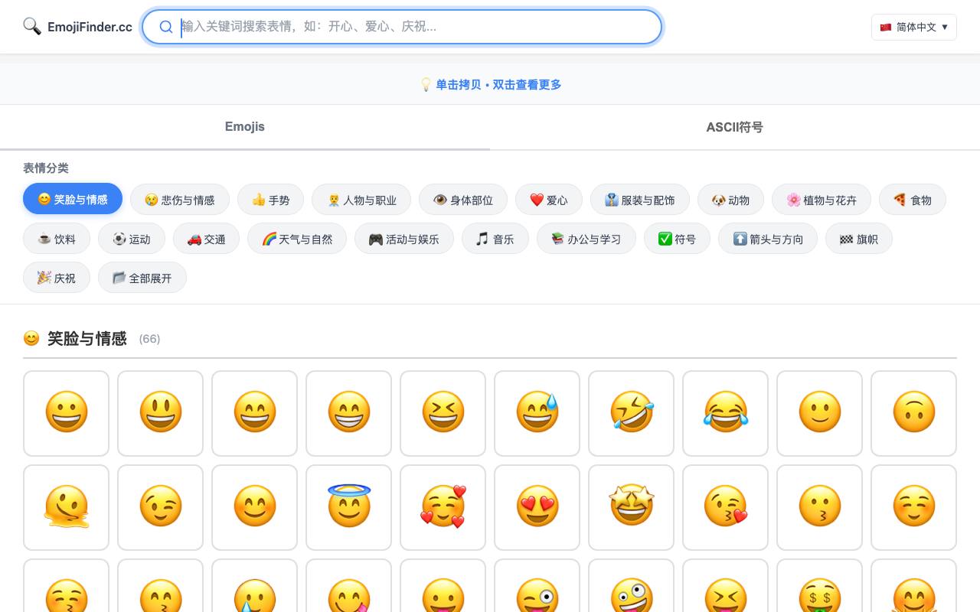The height and width of the screenshot is (612, 980).
Task: Copy the beaming face with smiling eyes emoji
Action: tap(348, 413)
